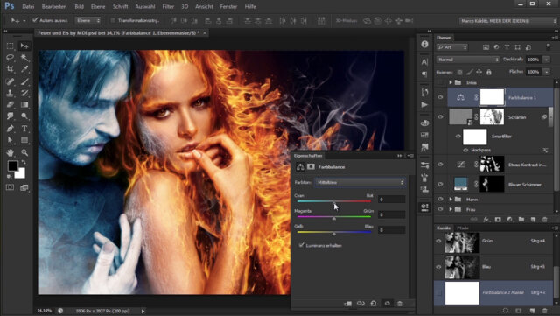Select the Horizontal Type tool

pyautogui.click(x=24, y=129)
